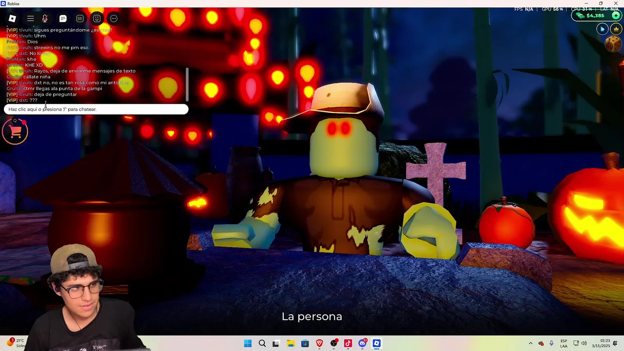Image resolution: width=624 pixels, height=351 pixels.
Task: Open Brave browser from the taskbar
Action: click(319, 343)
